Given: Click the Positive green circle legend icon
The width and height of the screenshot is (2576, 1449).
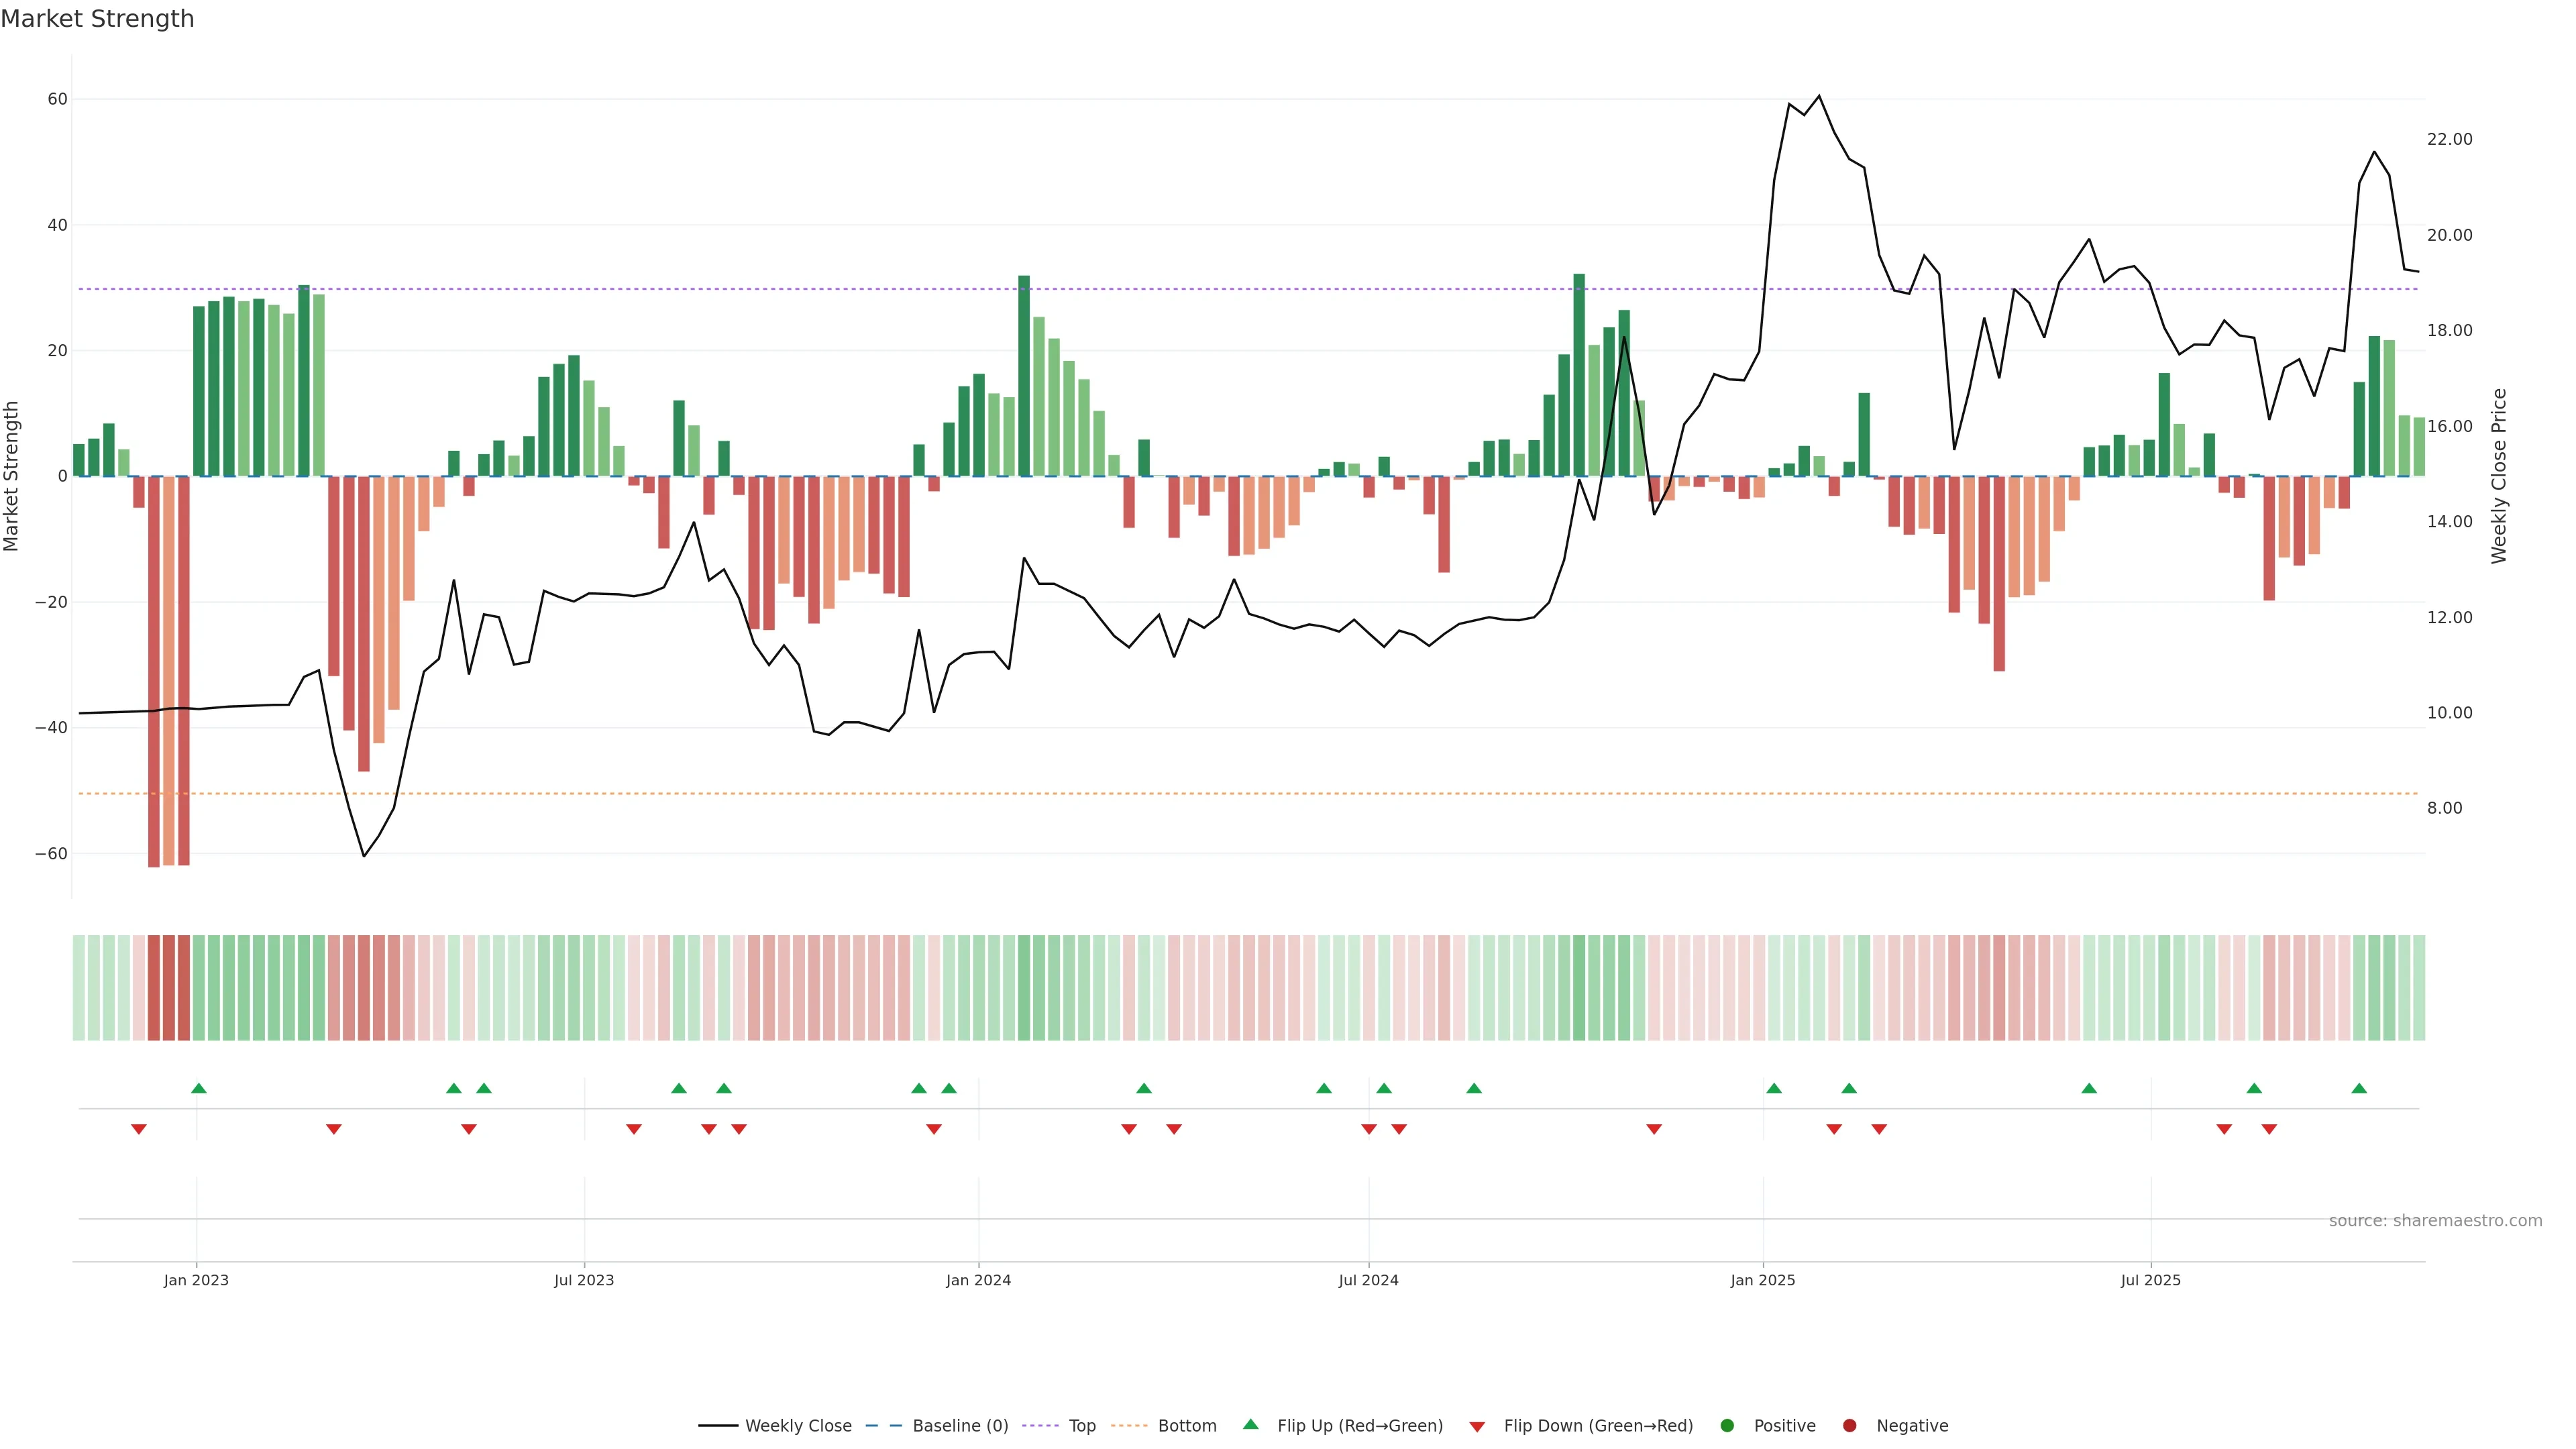Looking at the screenshot, I should [1727, 1426].
